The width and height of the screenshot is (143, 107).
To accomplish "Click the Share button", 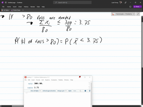I will 137,7.
